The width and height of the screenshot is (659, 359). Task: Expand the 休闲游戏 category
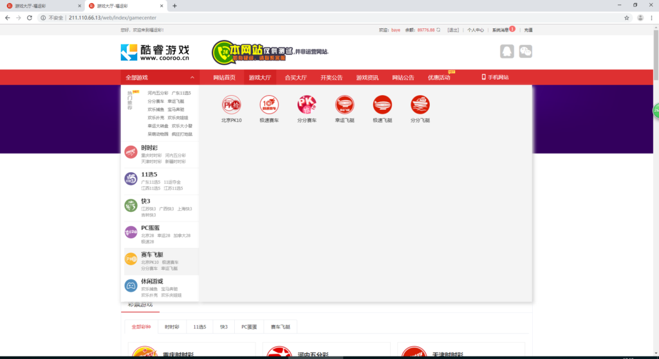click(152, 281)
